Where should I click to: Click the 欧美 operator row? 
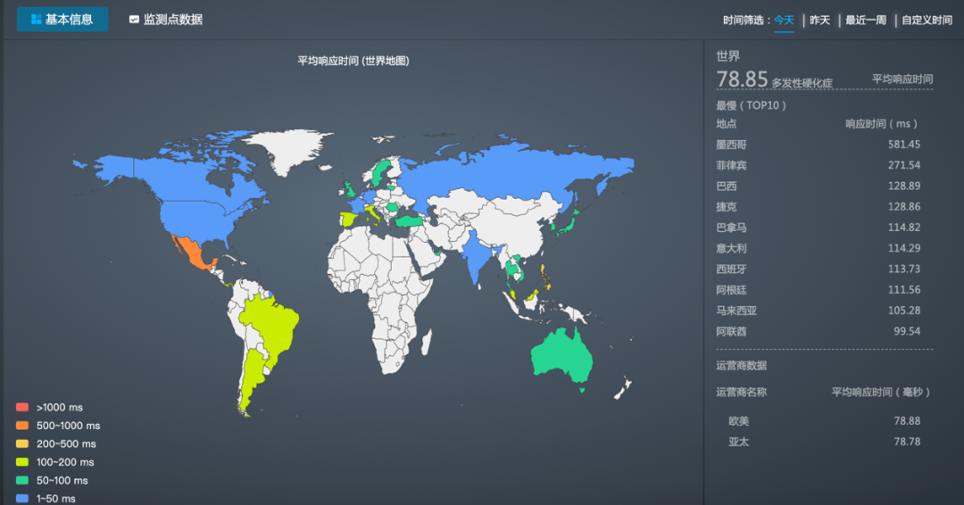tap(824, 421)
